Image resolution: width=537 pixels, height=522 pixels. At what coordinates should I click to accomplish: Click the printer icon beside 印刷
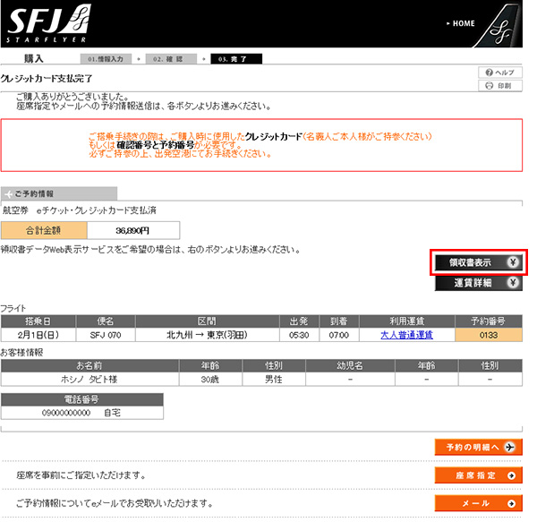(489, 86)
